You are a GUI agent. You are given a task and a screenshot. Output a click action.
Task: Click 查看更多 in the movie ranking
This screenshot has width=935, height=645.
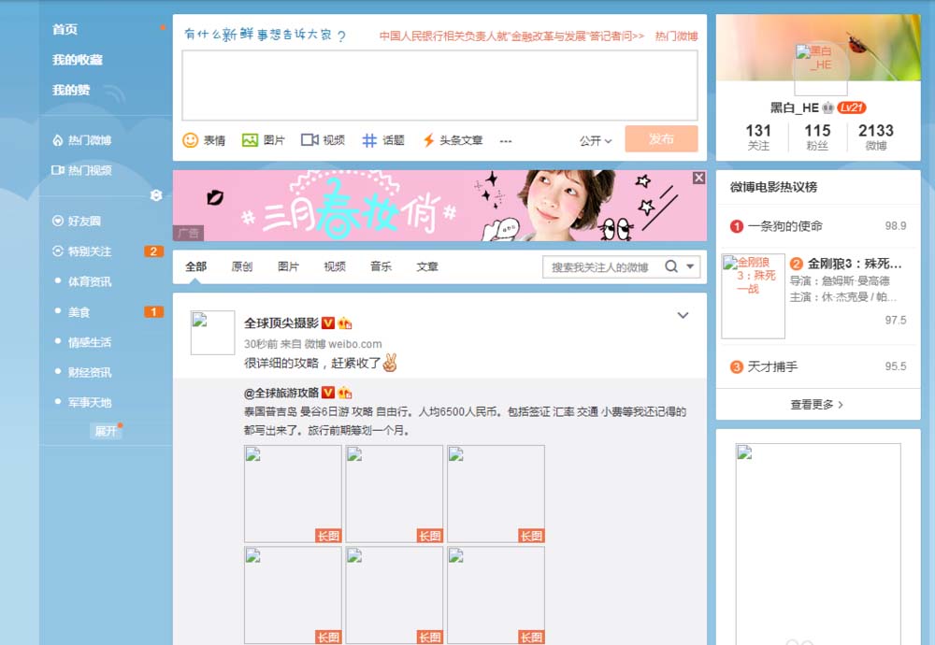pos(817,405)
